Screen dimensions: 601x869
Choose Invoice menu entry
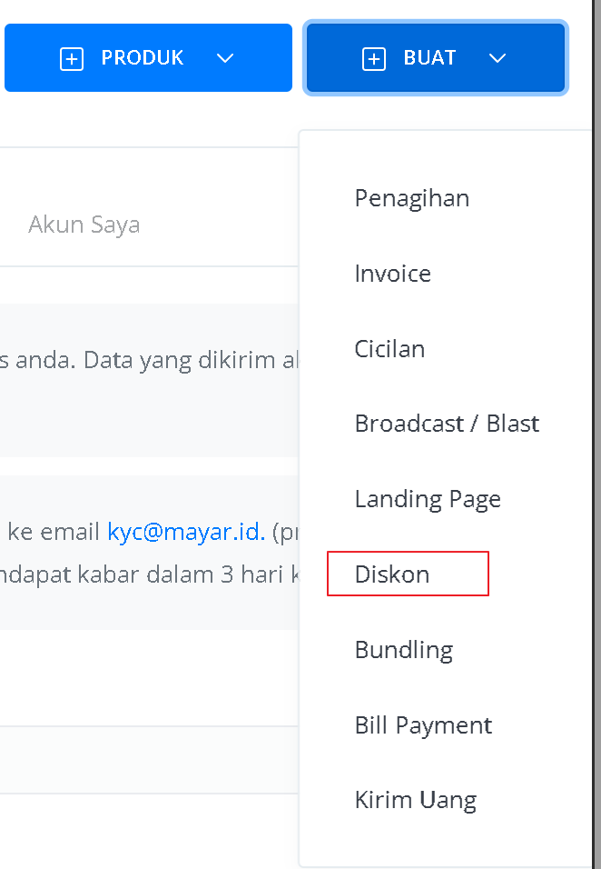click(x=392, y=274)
